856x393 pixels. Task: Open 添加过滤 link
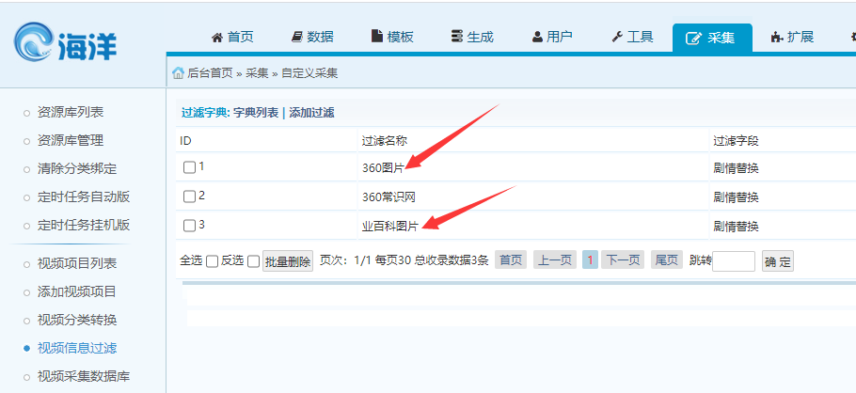311,113
